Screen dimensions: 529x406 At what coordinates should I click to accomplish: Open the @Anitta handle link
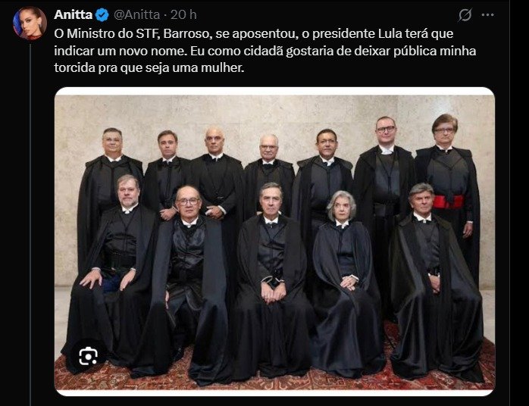coord(136,15)
